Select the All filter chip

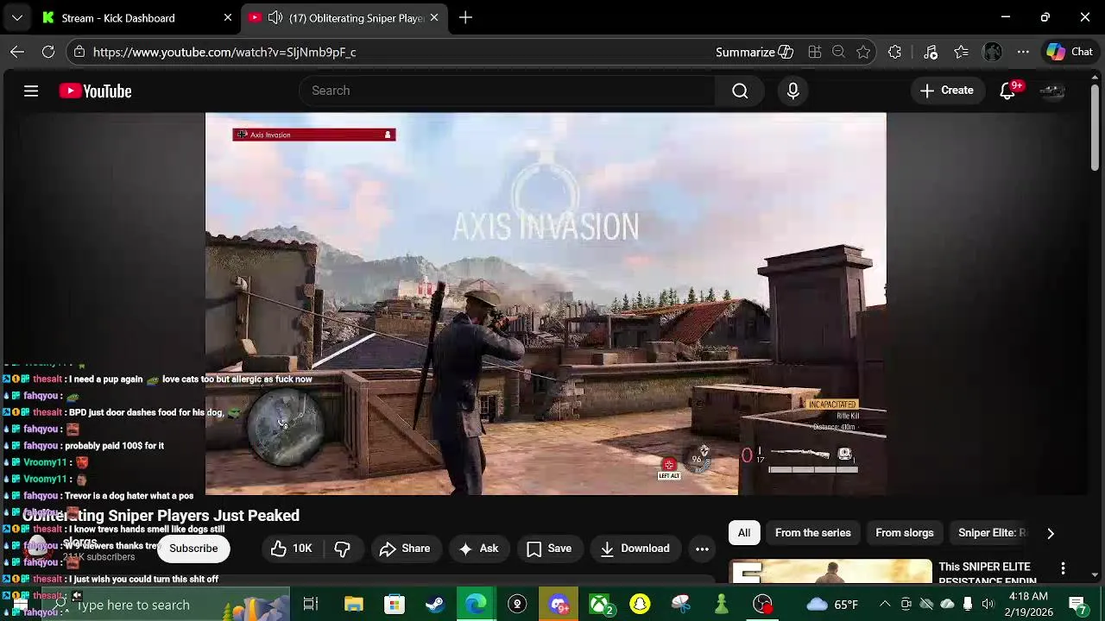tap(744, 533)
